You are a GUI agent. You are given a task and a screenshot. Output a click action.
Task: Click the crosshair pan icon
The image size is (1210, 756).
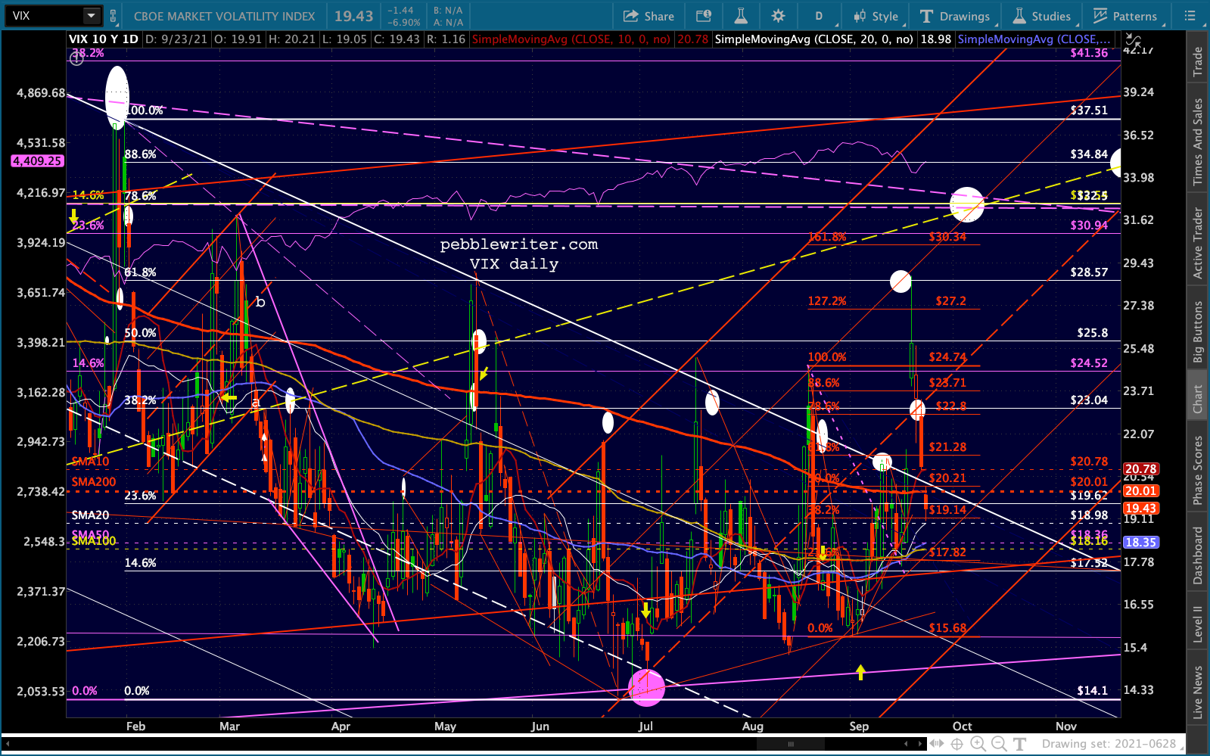pos(956,744)
